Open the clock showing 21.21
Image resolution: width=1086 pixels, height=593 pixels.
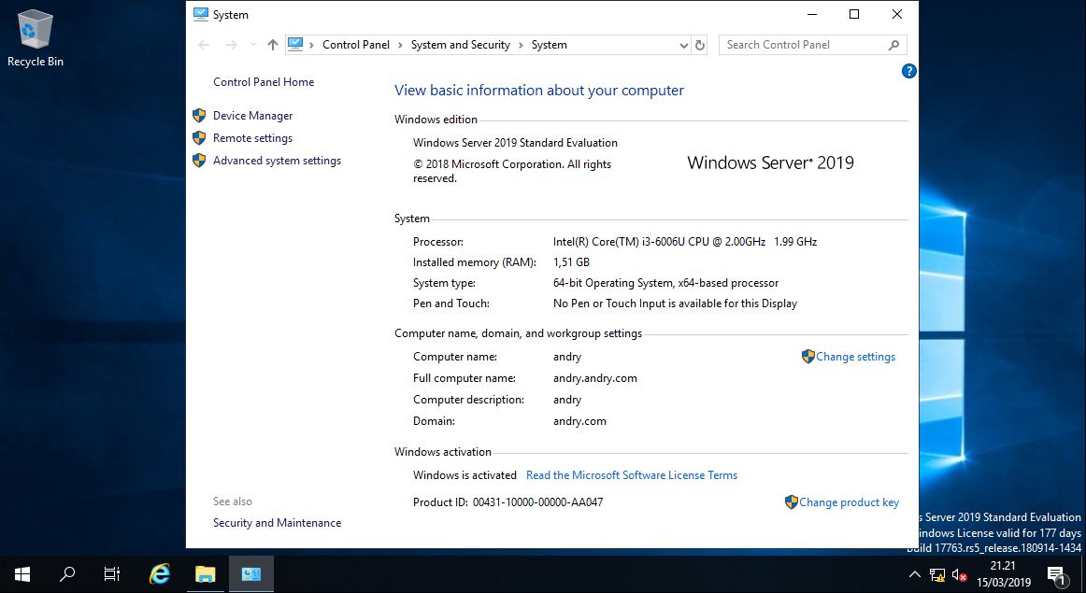coord(1003,574)
